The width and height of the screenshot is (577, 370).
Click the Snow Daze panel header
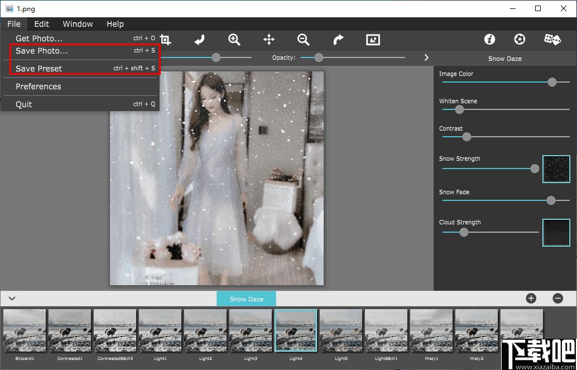(x=505, y=59)
